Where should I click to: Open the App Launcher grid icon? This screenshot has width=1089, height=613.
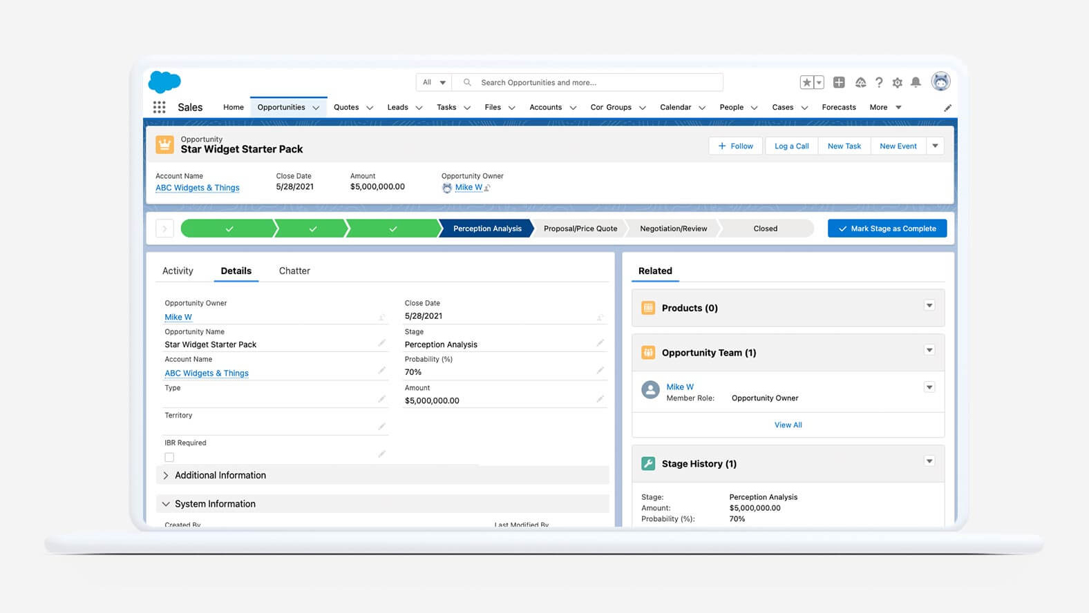159,107
